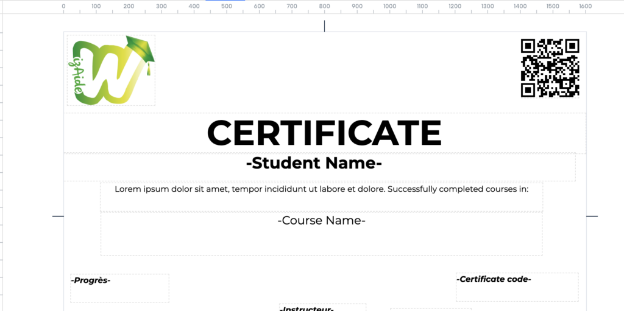Select the Lorem ipsum description text
This screenshot has height=311, width=624.
321,189
